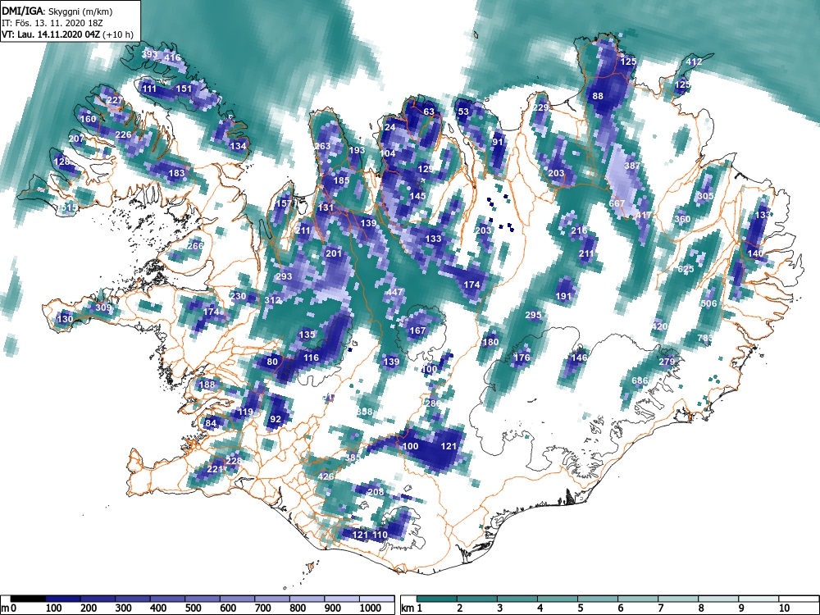
Task: Click the map value 183
Action: [x=177, y=173]
